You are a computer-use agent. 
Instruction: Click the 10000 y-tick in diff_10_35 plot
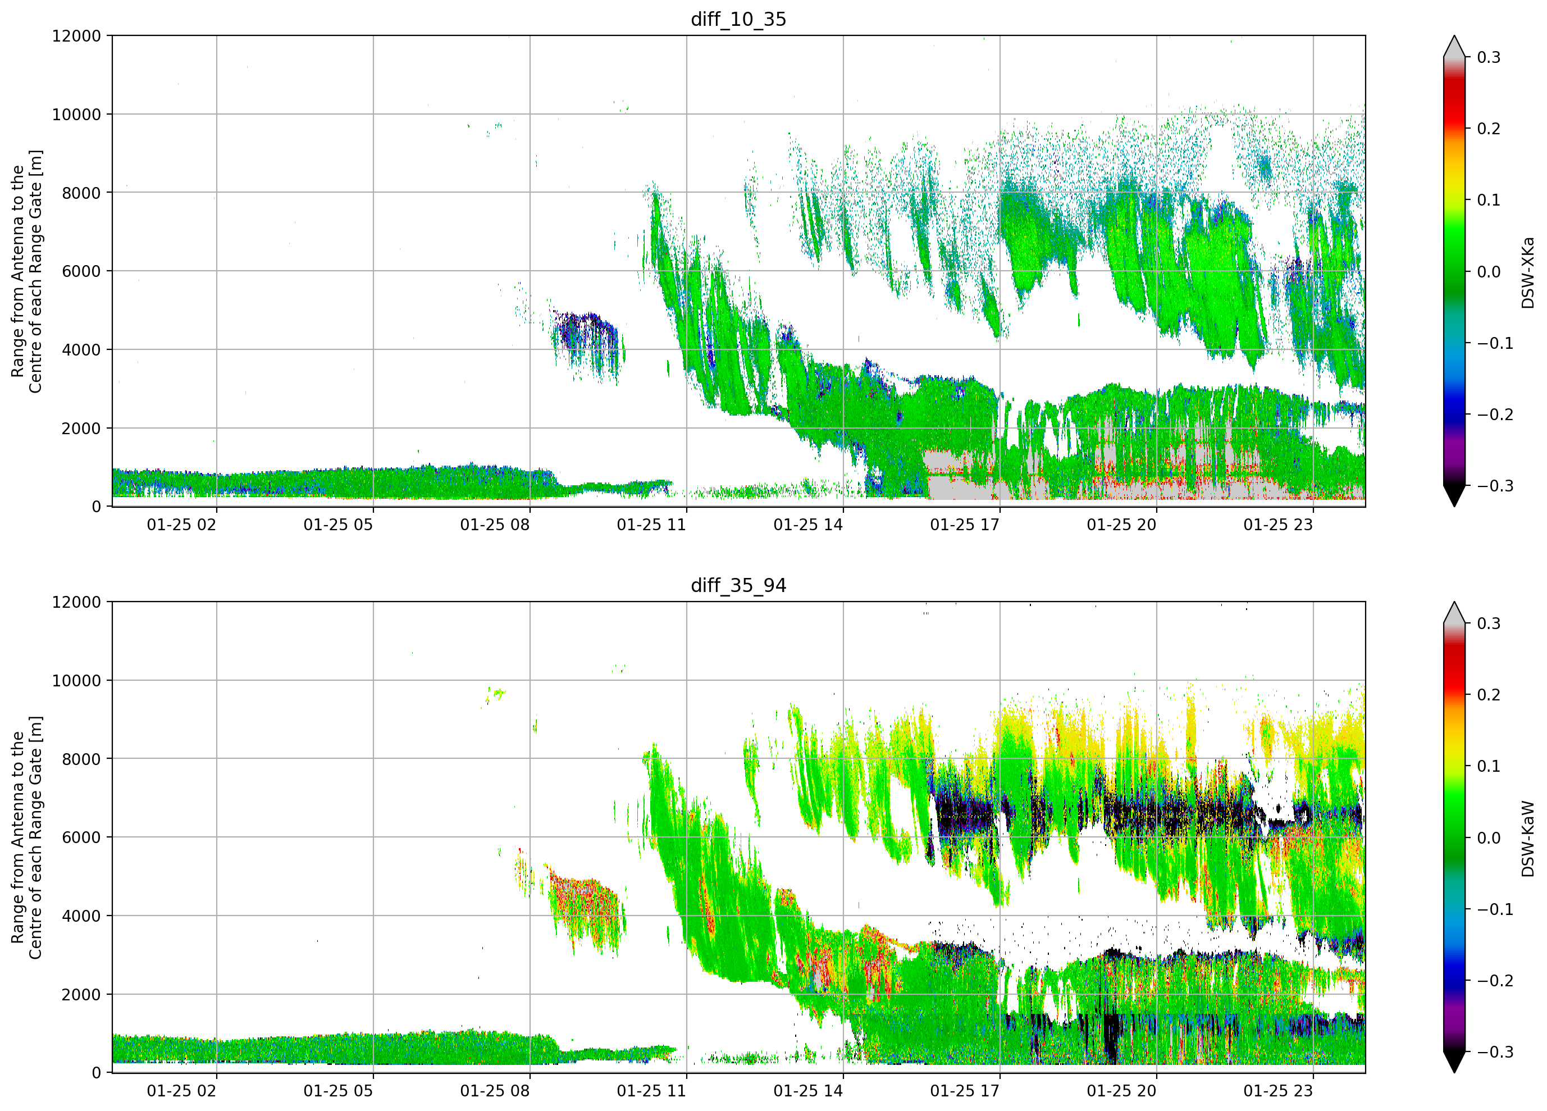point(76,114)
